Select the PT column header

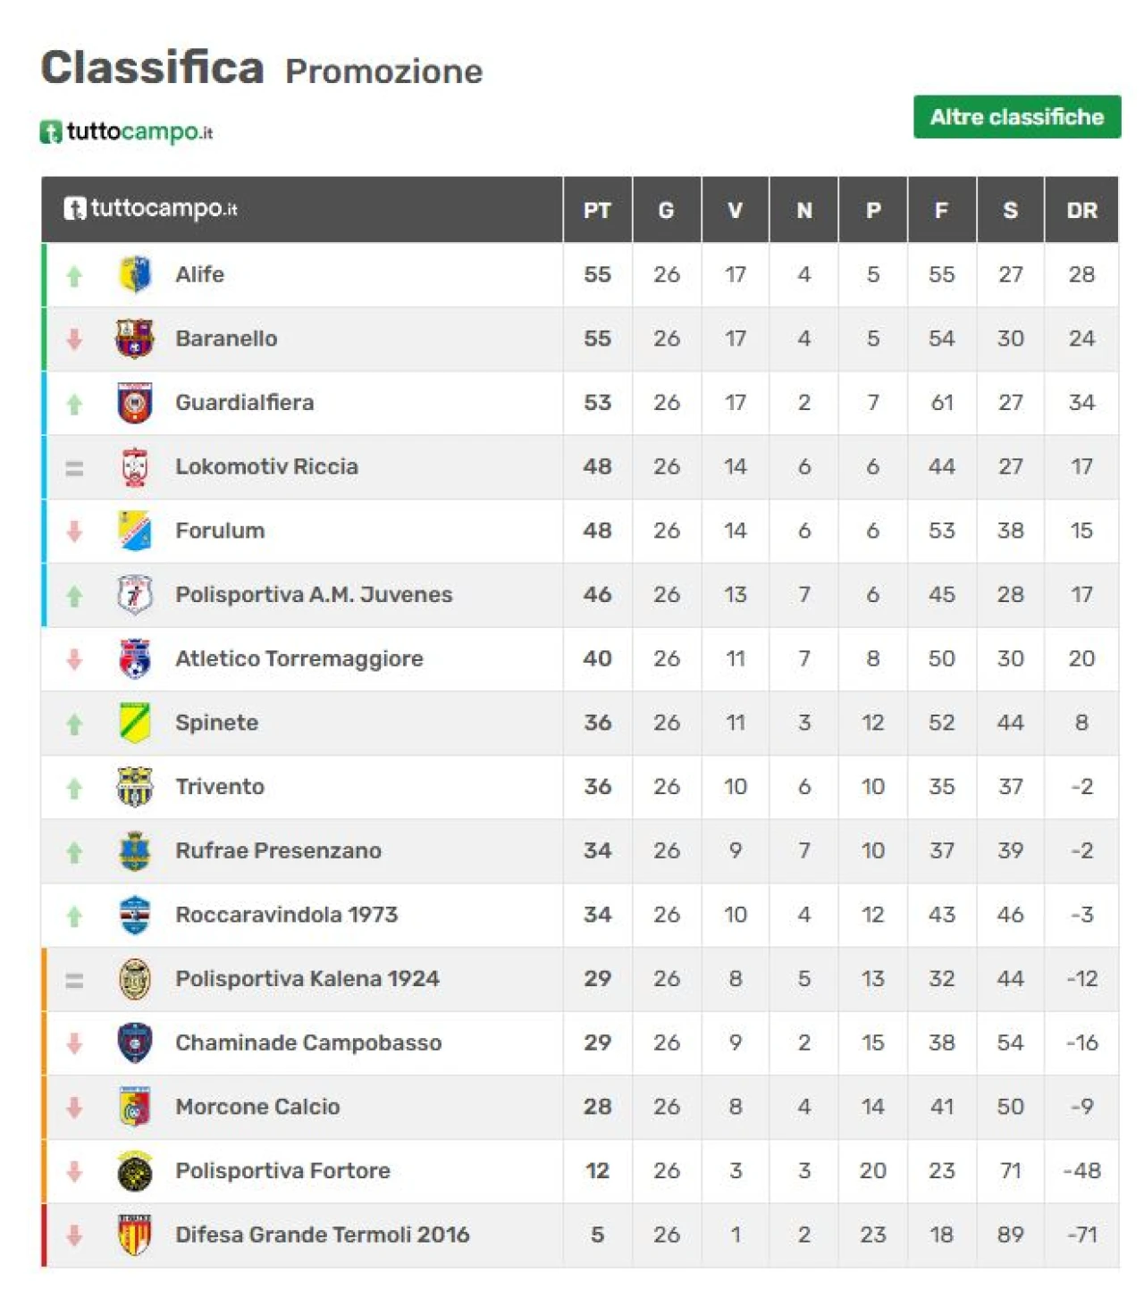[x=597, y=210]
